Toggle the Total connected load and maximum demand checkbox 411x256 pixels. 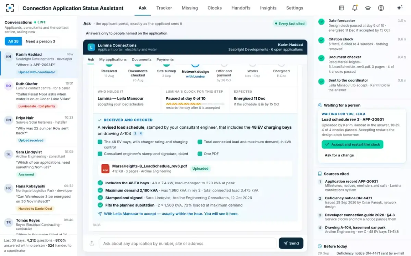tap(200, 142)
